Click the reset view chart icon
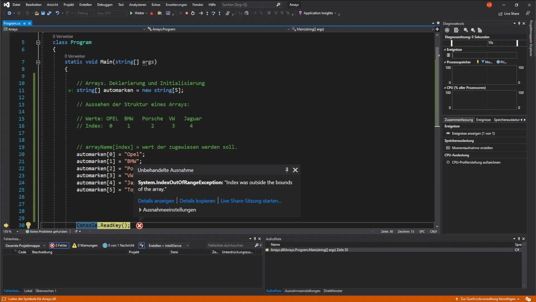Screen dimensions: 536x302 [480, 30]
